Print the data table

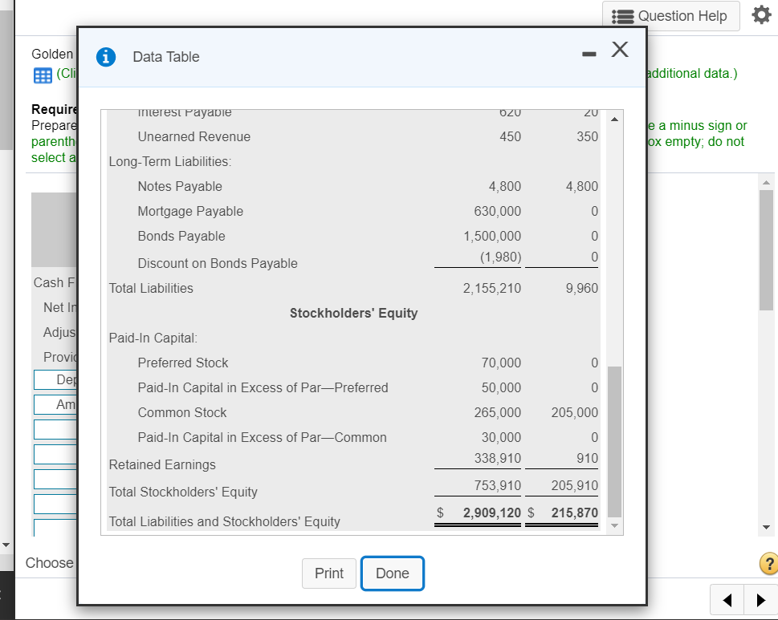point(328,573)
